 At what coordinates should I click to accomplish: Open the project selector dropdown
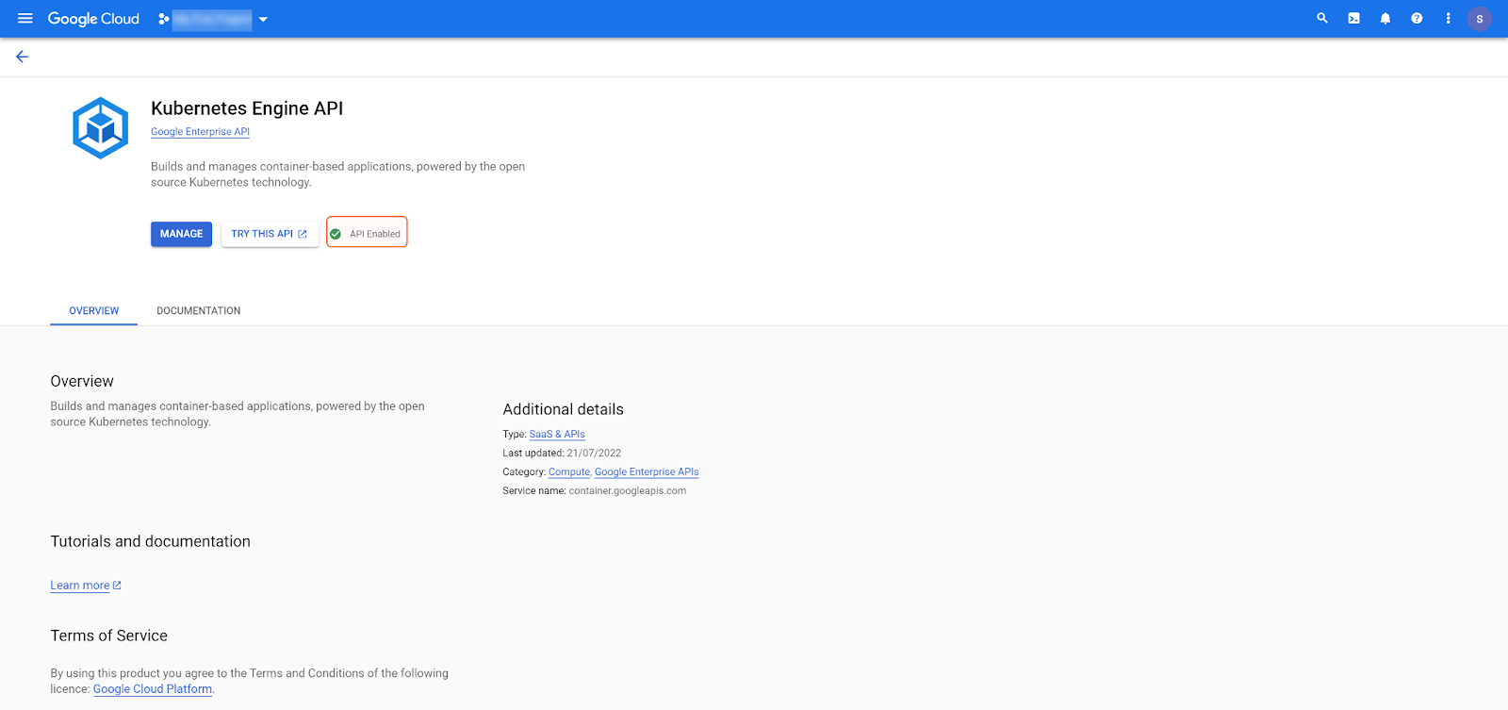point(214,19)
